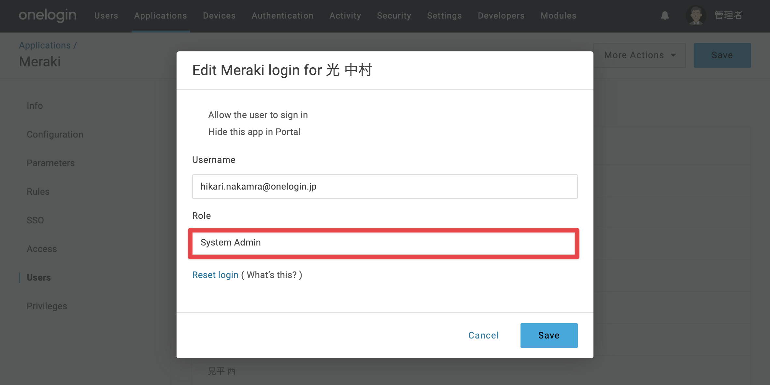770x385 pixels.
Task: Switch to the SSO tab
Action: (35, 220)
